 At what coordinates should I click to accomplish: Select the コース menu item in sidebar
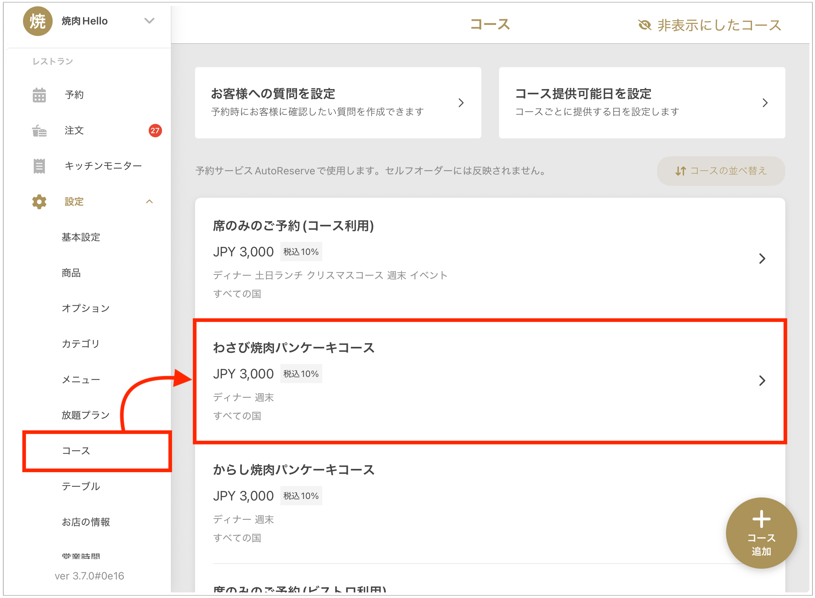pos(76,451)
